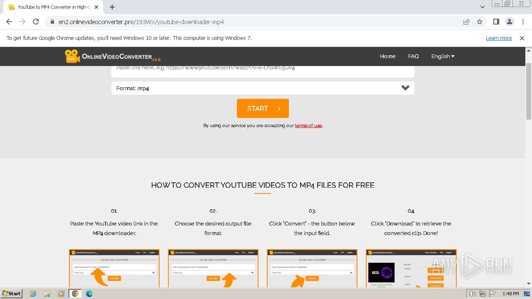View site information via the padlock icon
This screenshot has height=299, width=532.
point(52,22)
